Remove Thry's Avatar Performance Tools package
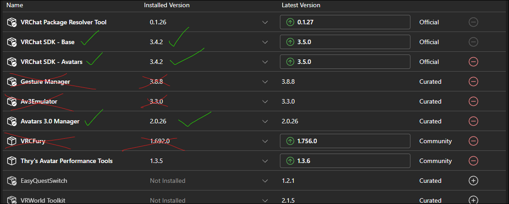This screenshot has height=204, width=509. (x=473, y=161)
